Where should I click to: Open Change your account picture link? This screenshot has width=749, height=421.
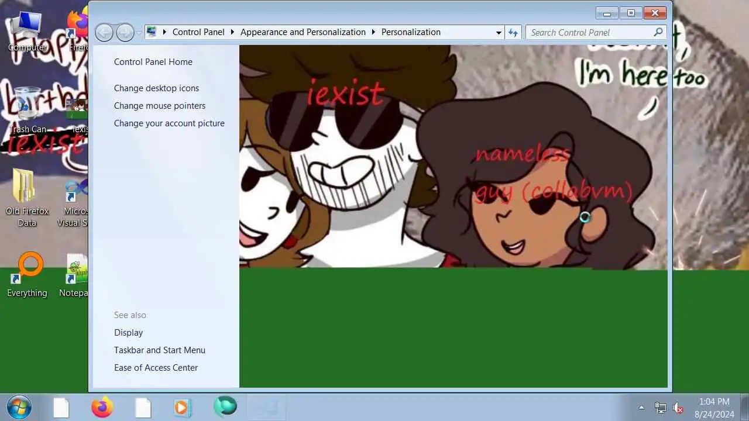tap(169, 123)
